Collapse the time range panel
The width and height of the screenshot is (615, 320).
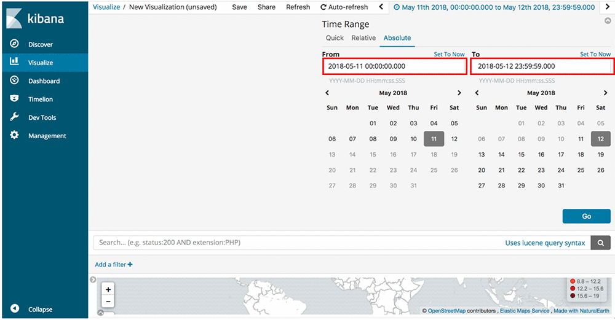608,21
